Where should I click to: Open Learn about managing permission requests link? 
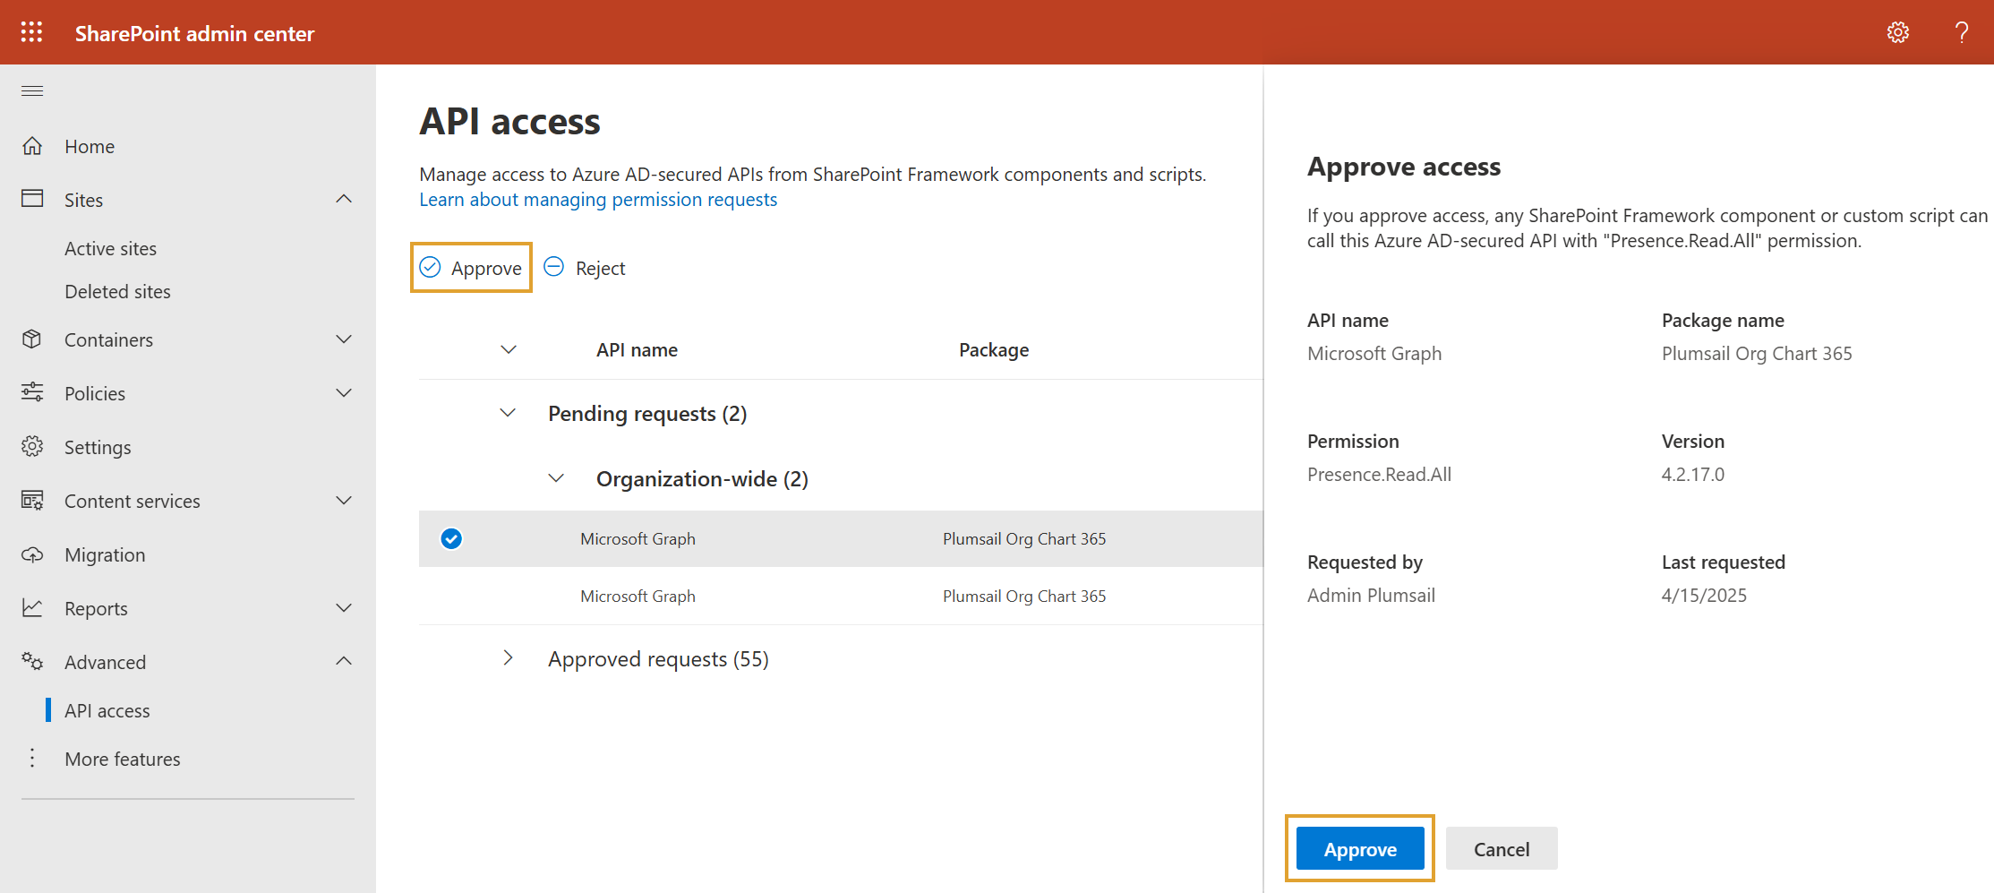coord(598,199)
